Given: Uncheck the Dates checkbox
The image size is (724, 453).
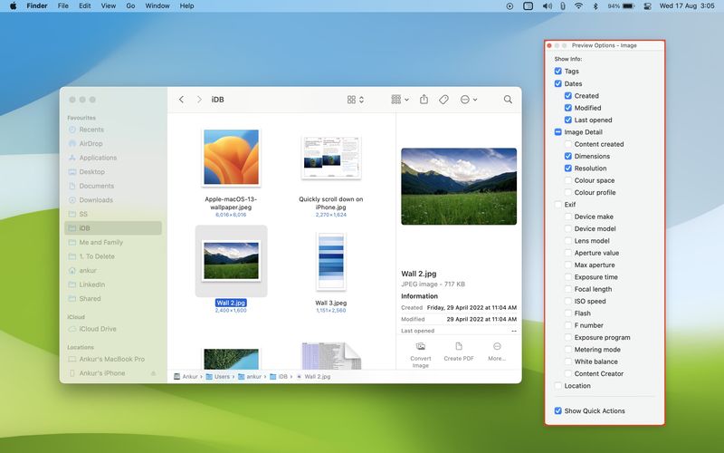Looking at the screenshot, I should point(557,83).
